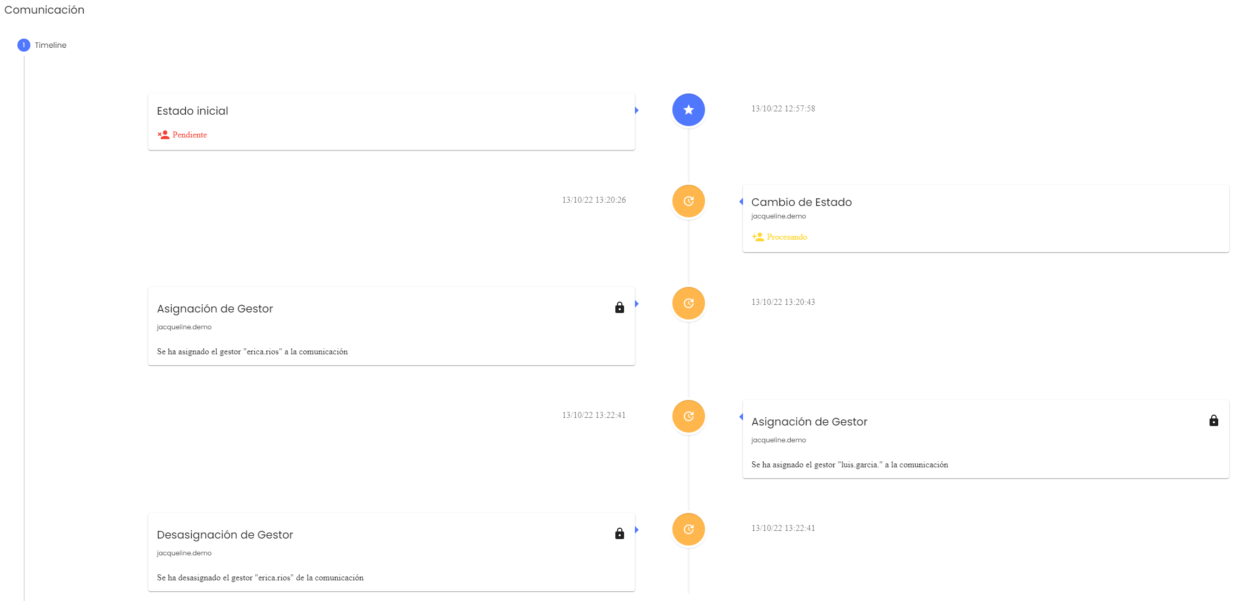Click the Pendiente status text
1234x601 pixels.
tap(190, 135)
